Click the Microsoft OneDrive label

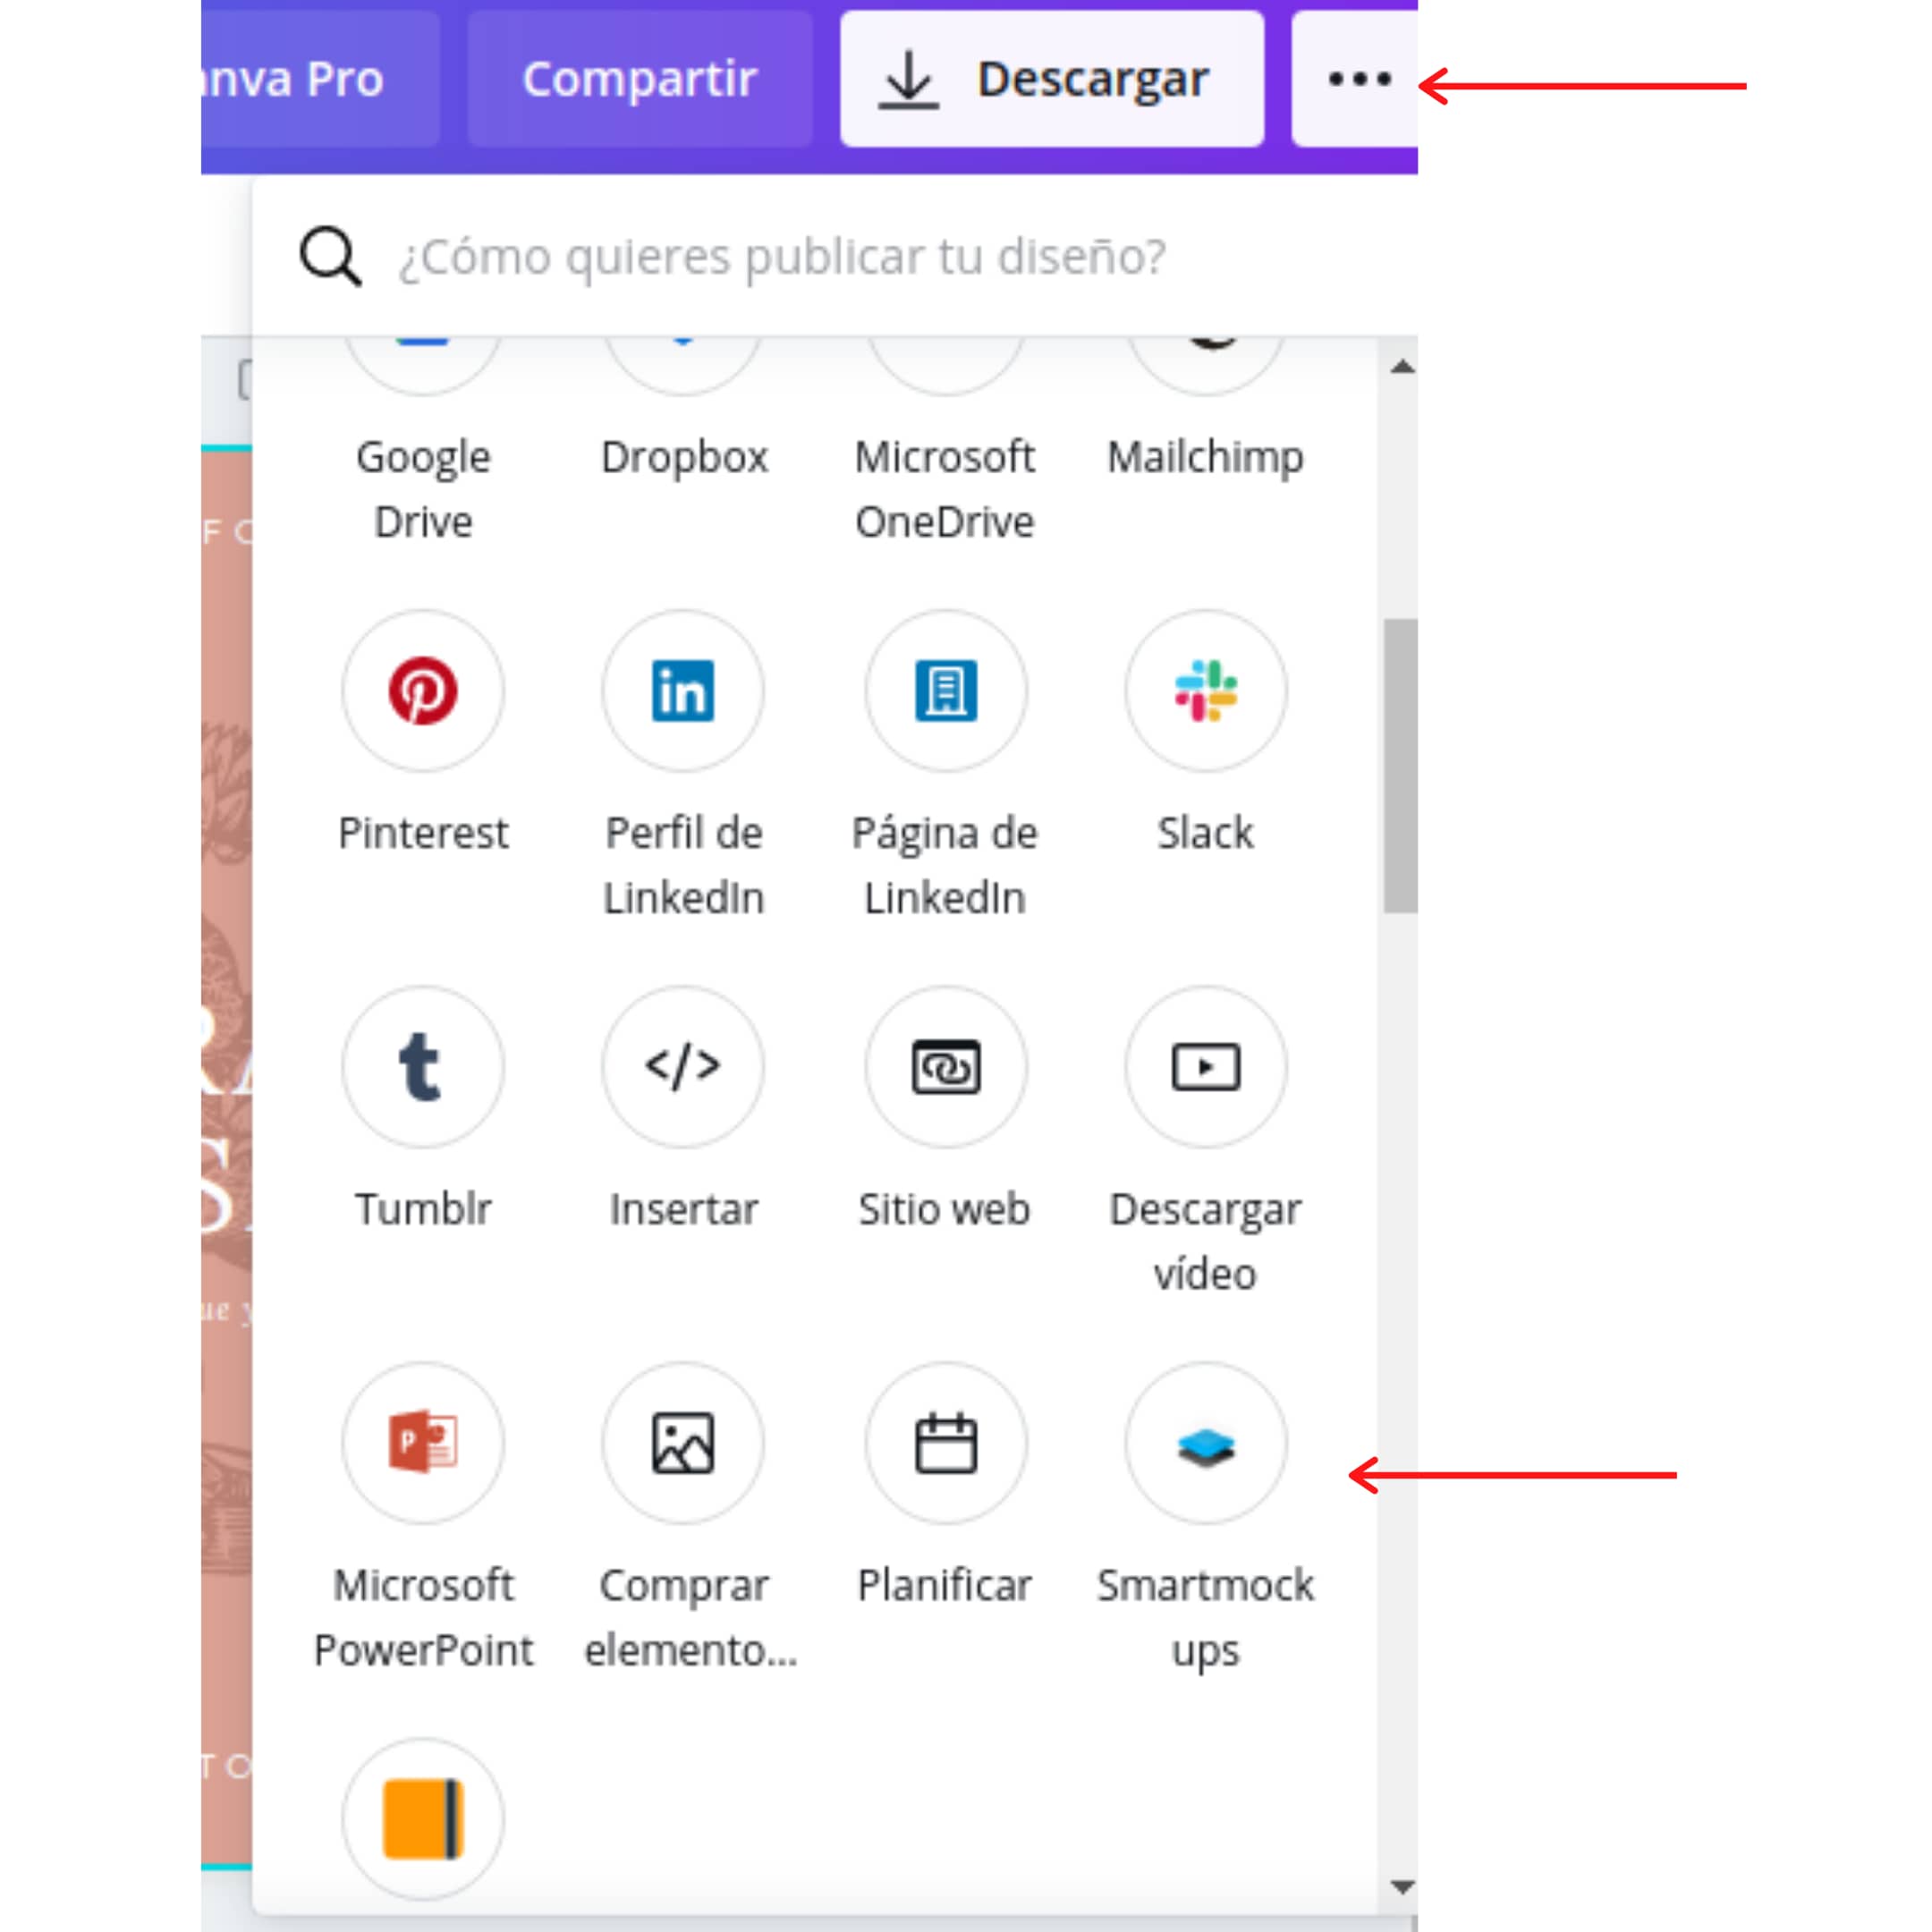tap(945, 489)
